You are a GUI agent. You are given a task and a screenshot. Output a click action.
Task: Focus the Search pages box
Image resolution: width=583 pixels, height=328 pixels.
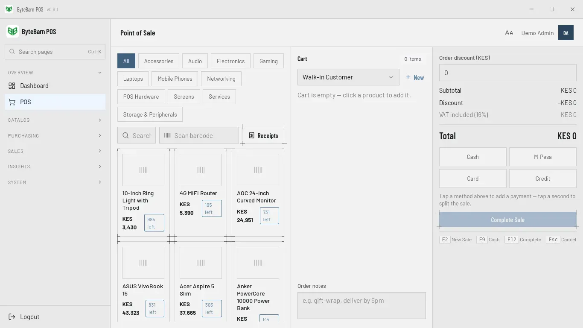(x=55, y=52)
